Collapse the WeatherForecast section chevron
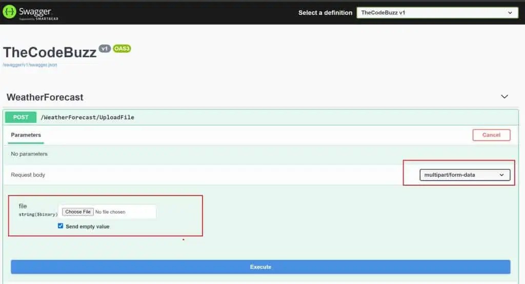This screenshot has width=525, height=284. 504,97
